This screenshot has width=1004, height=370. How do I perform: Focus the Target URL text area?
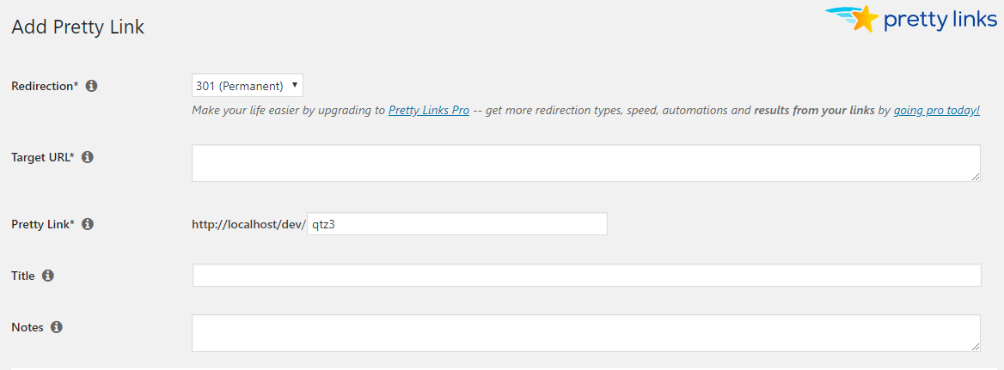[585, 162]
